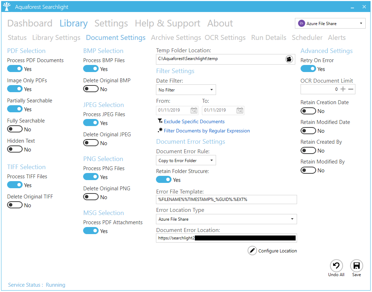
Task: Enable the Fully Searchable toggle
Action: tap(15, 130)
